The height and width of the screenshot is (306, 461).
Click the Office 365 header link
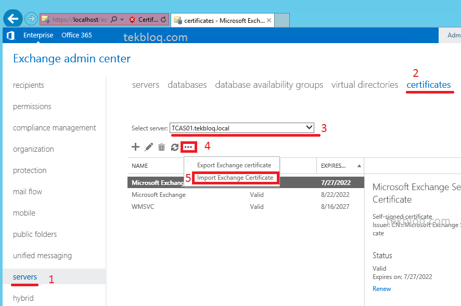point(76,35)
